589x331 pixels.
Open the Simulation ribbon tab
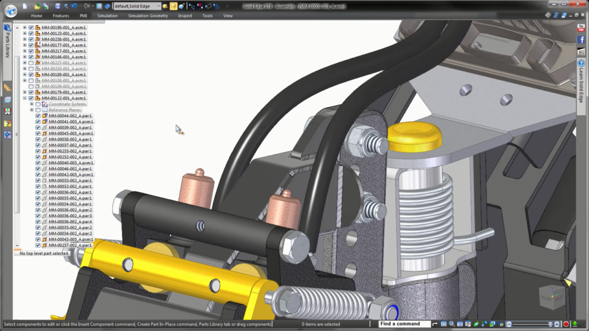107,15
